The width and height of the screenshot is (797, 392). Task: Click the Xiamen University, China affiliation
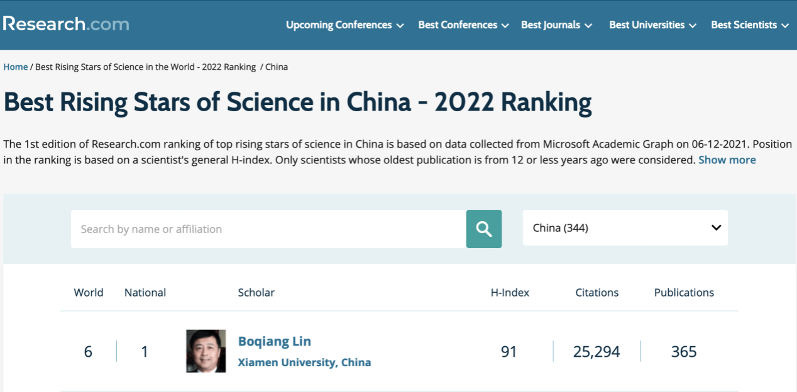pyautogui.click(x=304, y=362)
